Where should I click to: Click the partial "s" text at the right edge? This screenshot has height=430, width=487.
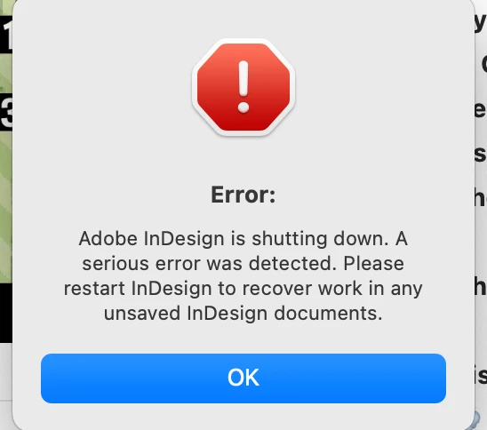point(480,155)
